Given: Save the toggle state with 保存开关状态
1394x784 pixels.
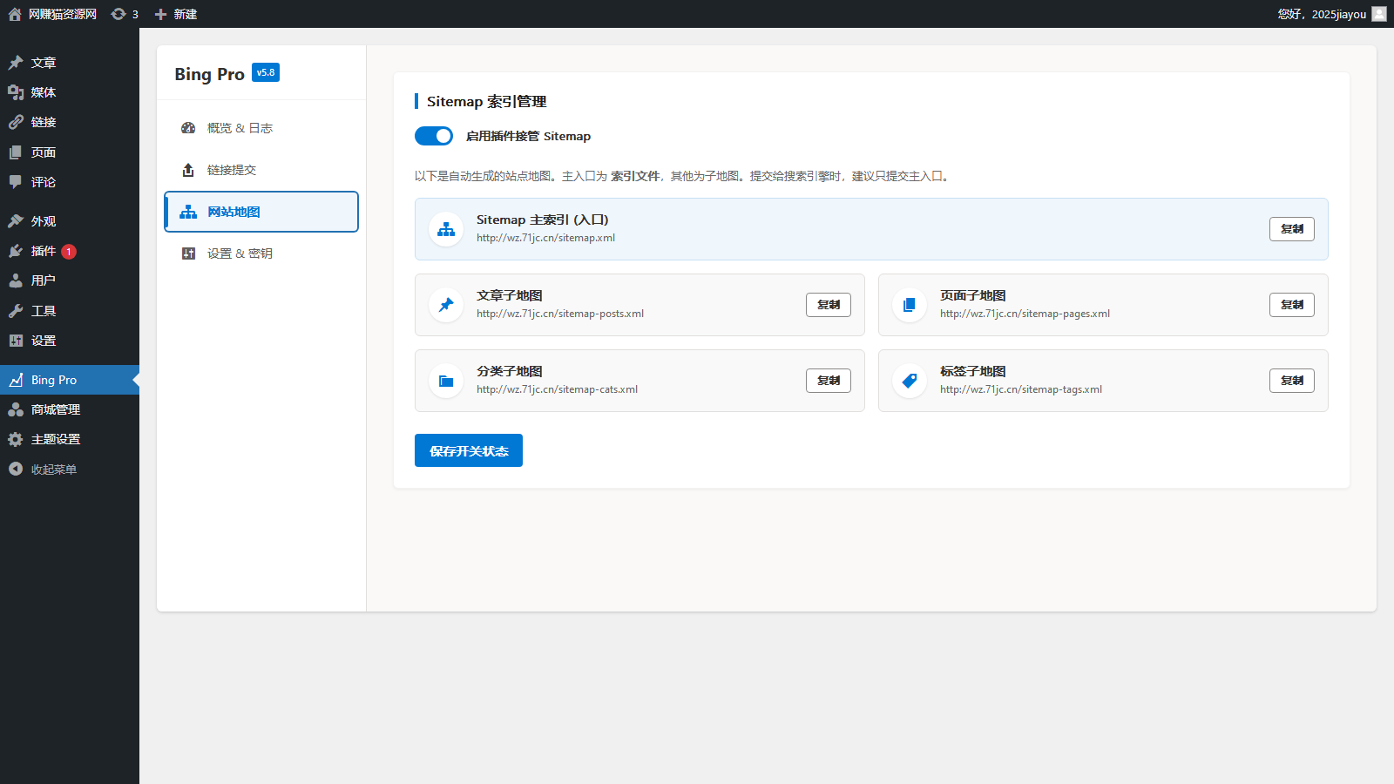Looking at the screenshot, I should click(x=469, y=450).
